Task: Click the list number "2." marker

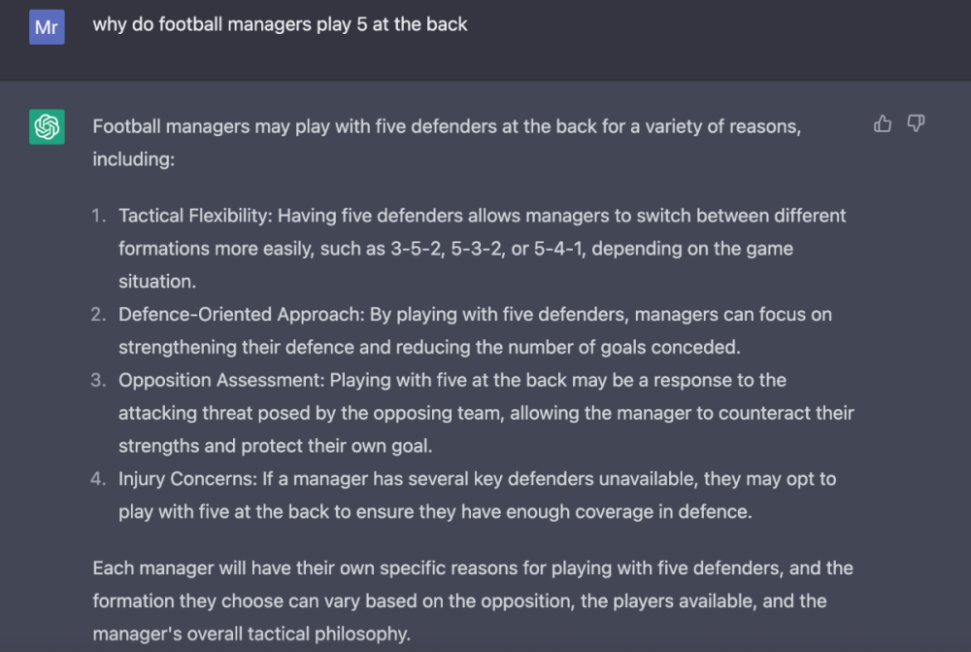Action: (x=99, y=315)
